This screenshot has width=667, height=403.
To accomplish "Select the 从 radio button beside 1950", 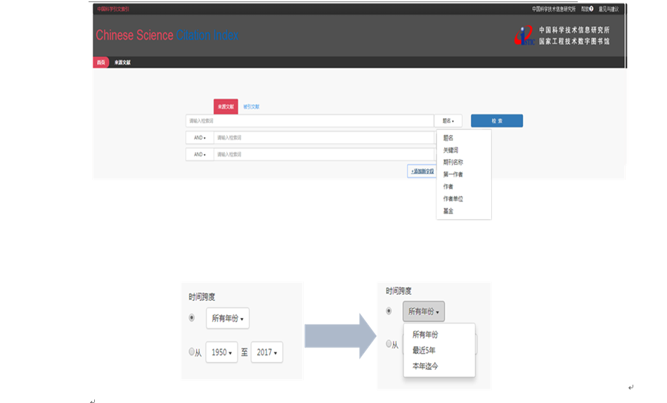I will point(191,352).
